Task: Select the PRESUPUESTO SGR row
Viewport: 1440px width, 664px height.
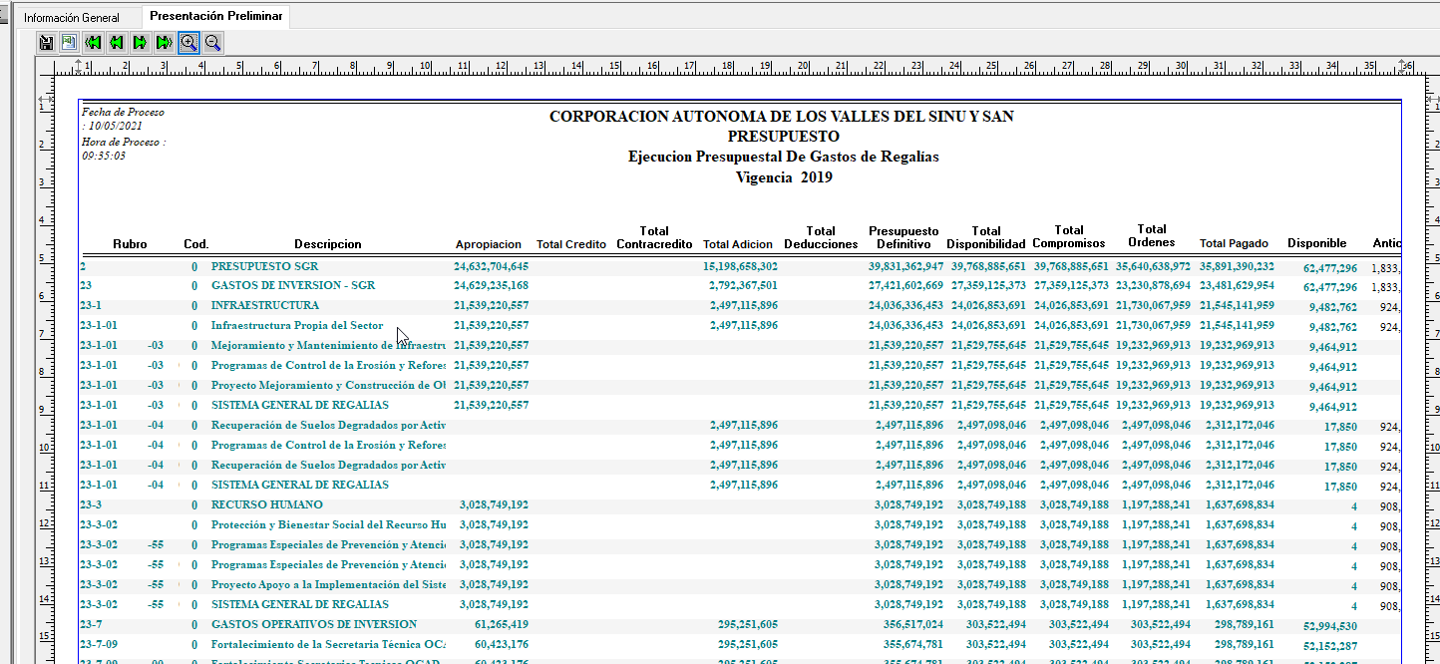Action: tap(266, 266)
